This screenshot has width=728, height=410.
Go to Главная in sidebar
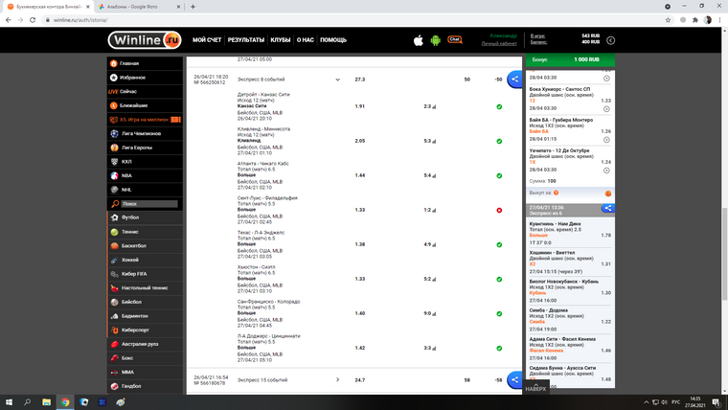(x=145, y=63)
